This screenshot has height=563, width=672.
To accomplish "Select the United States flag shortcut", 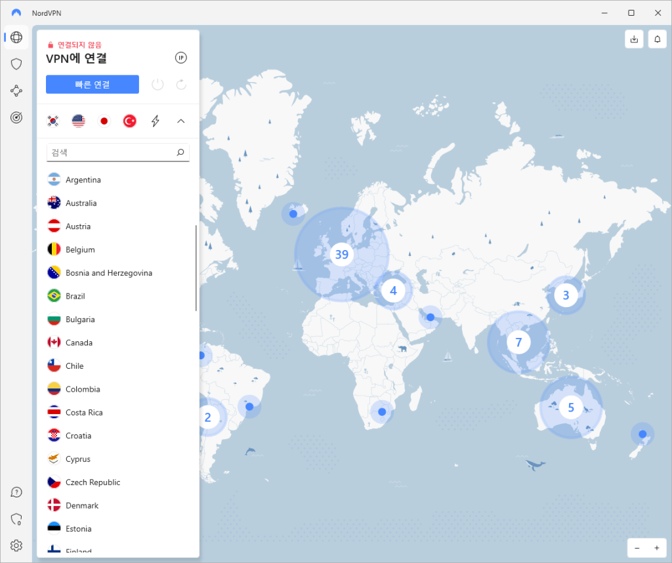I will [78, 121].
